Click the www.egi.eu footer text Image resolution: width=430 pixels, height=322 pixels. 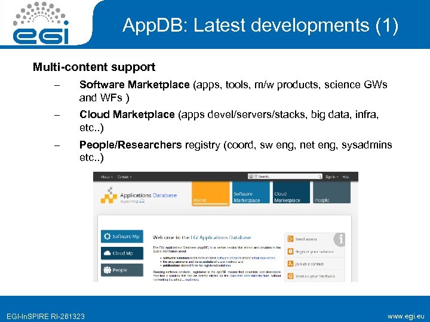pos(406,316)
